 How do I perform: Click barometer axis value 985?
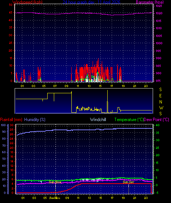[x=158, y=66]
